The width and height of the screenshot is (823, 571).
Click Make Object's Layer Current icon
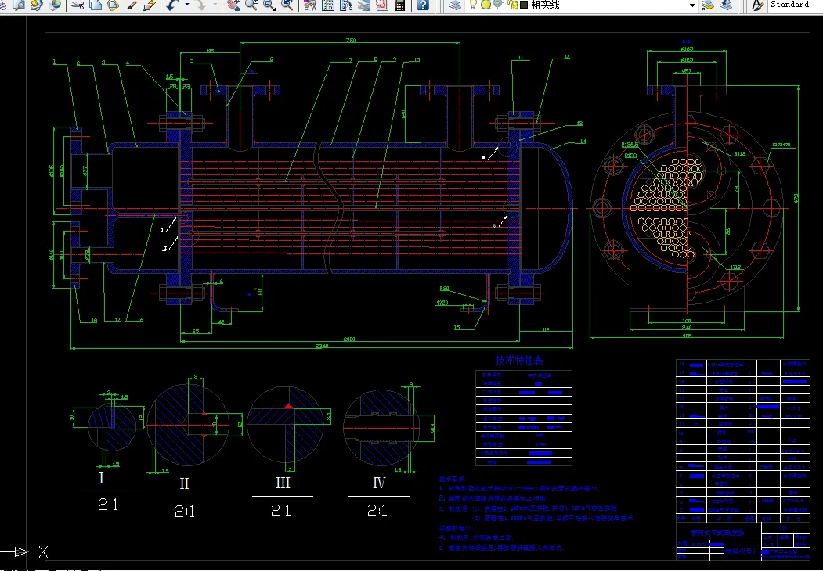click(x=708, y=5)
